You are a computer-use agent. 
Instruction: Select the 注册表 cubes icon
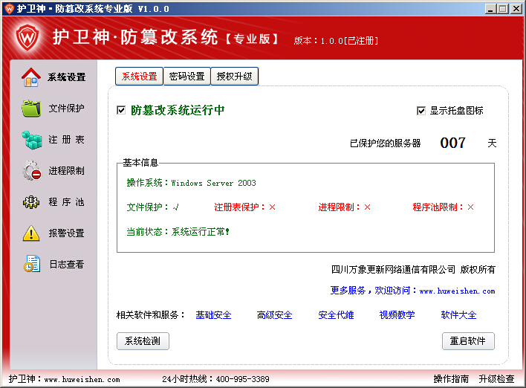pos(31,140)
